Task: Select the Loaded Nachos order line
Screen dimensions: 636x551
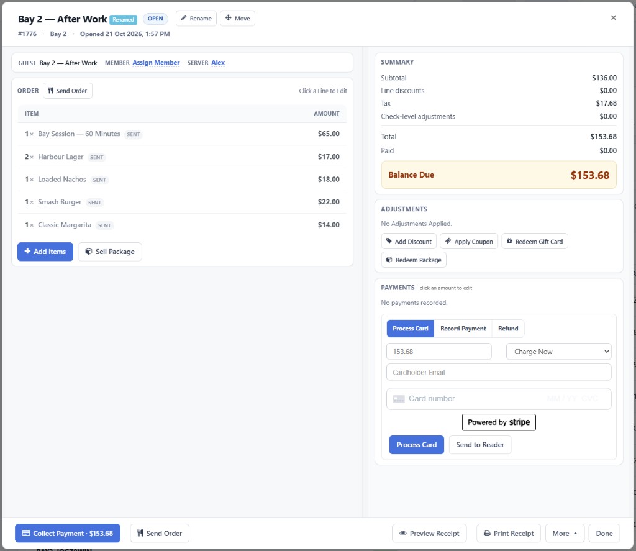Action: tap(182, 180)
